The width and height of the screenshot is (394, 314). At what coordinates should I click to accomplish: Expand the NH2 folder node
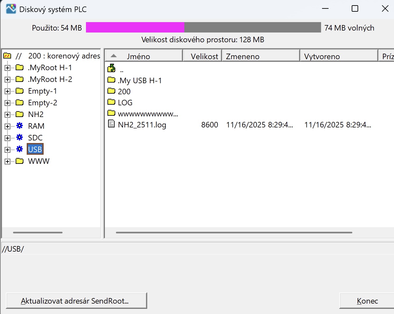pyautogui.click(x=7, y=114)
